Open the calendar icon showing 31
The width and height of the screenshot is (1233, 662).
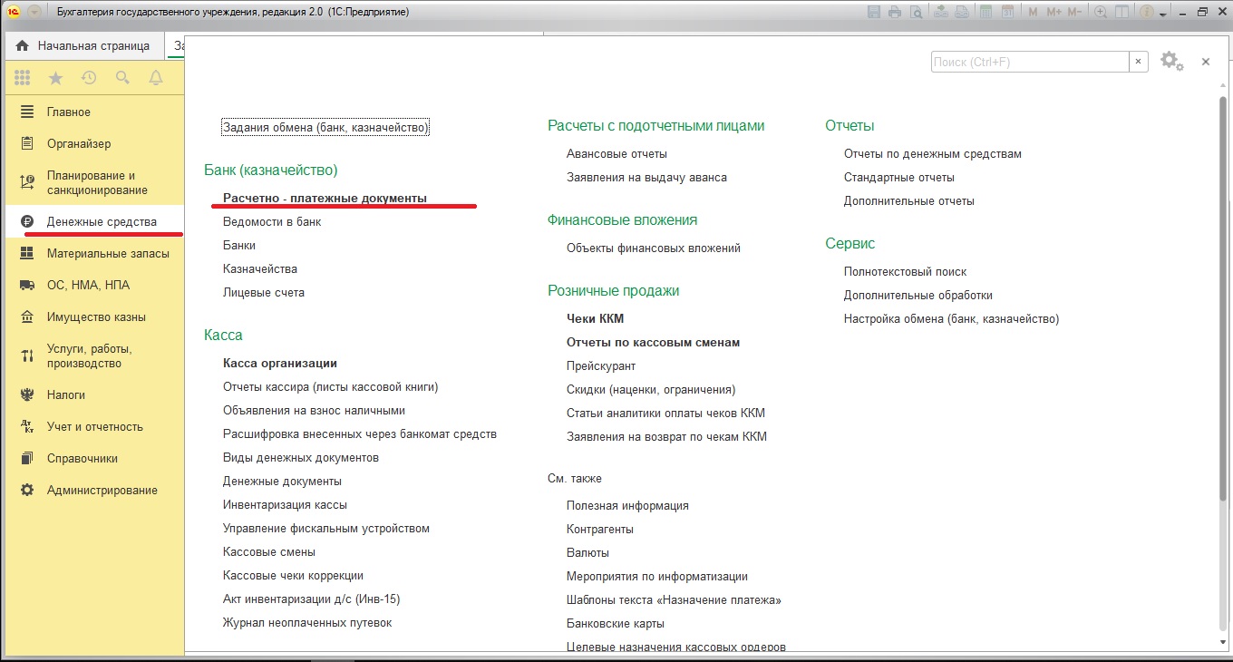click(1008, 13)
